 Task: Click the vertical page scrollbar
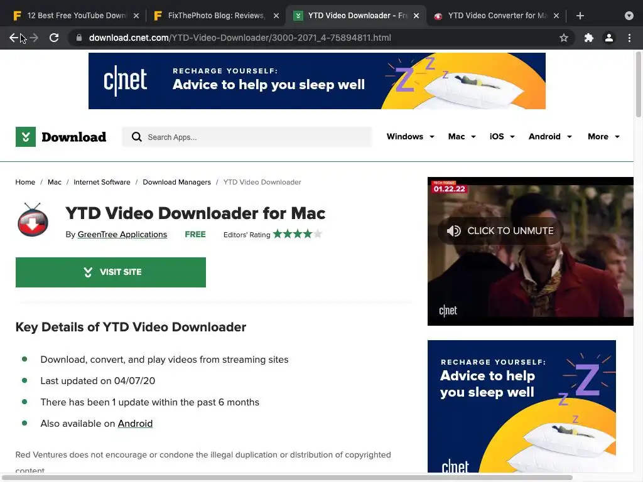[x=638, y=83]
